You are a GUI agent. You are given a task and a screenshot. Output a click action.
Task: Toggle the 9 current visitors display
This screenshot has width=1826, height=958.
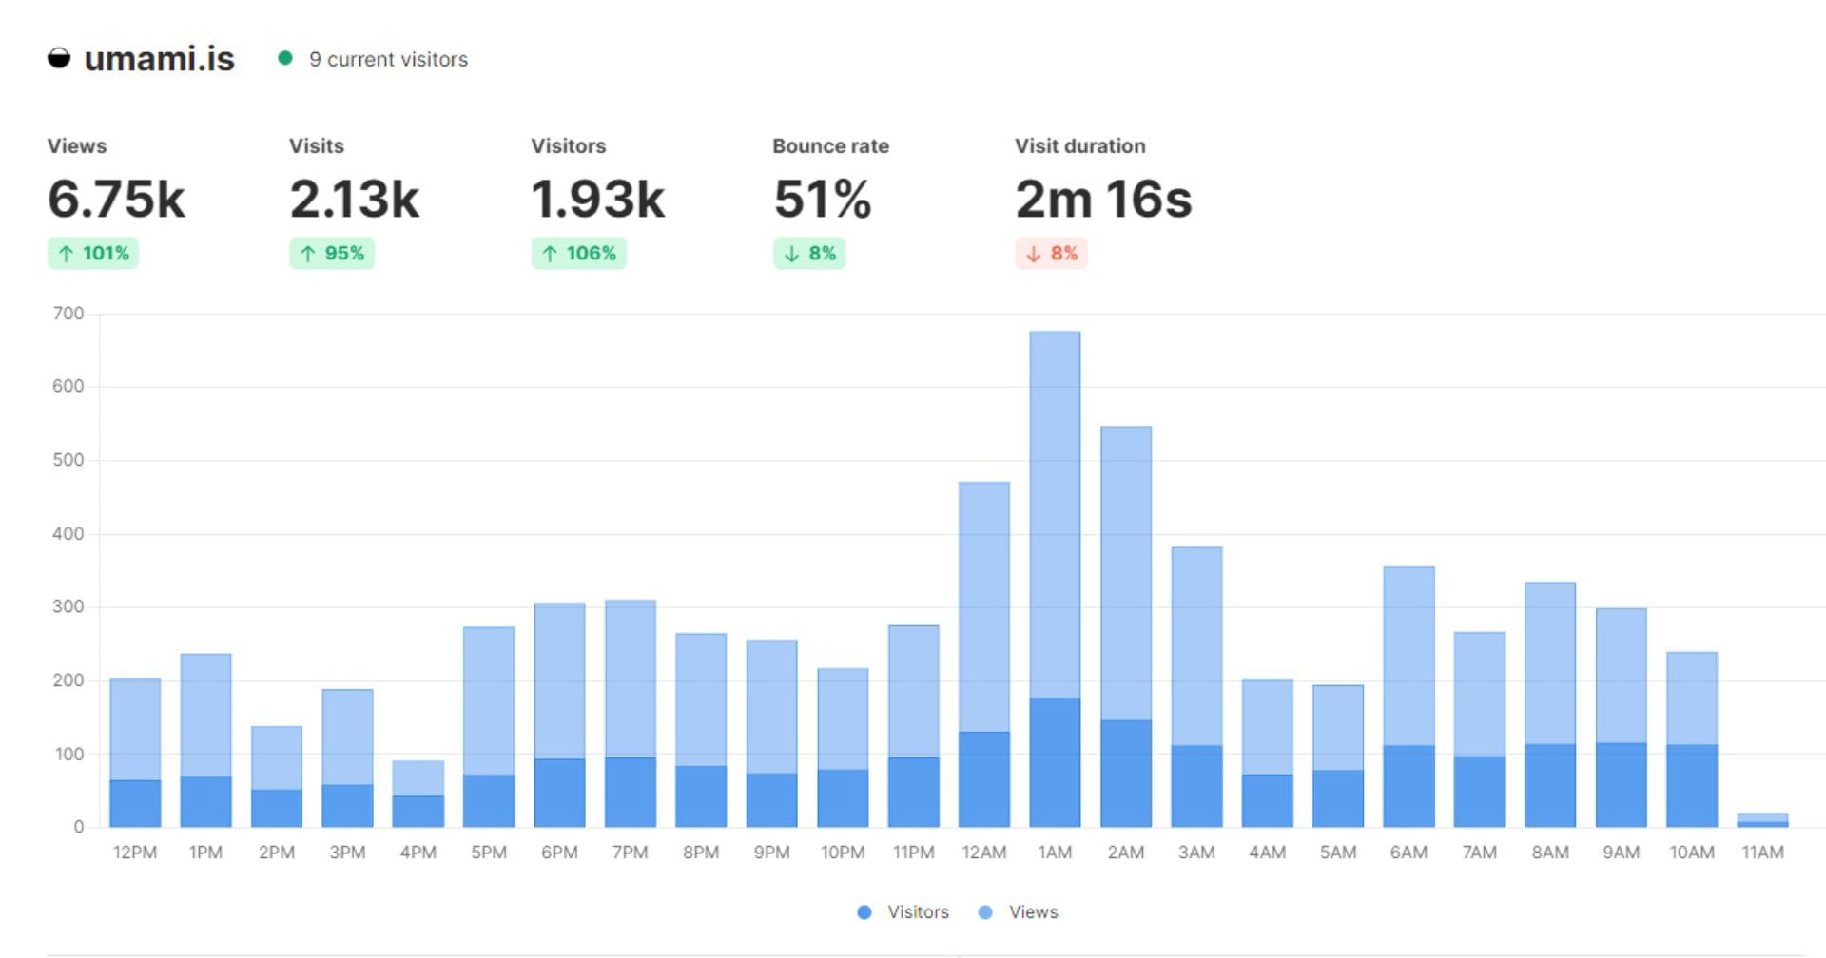pos(386,59)
